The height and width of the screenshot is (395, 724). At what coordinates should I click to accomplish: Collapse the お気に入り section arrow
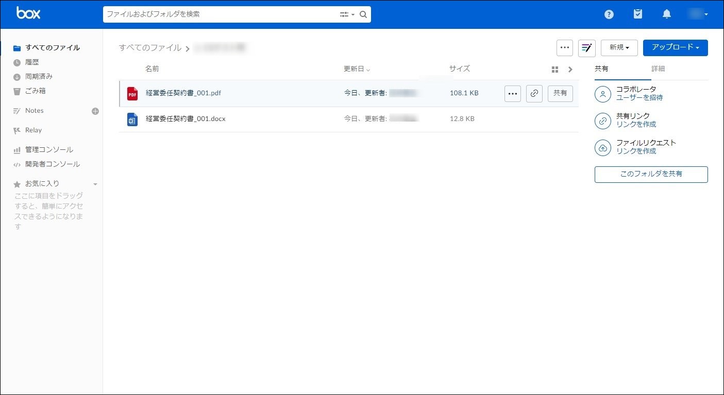95,184
